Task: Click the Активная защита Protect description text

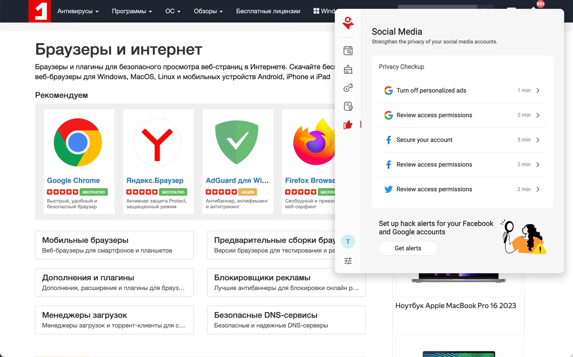Action: tap(157, 204)
